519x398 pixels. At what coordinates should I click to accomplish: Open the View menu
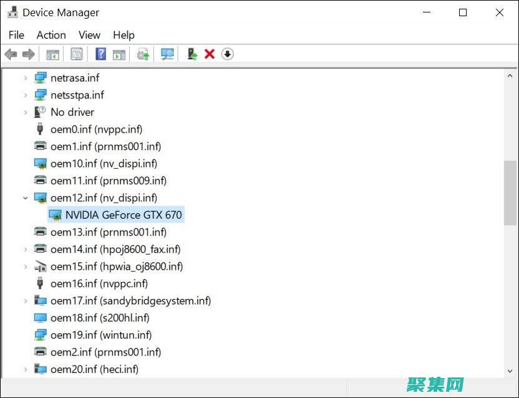(89, 35)
